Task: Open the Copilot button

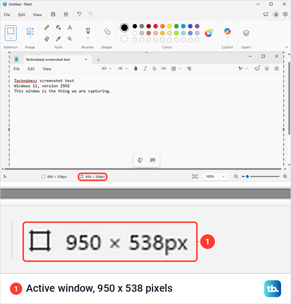Action: pyautogui.click(x=227, y=31)
